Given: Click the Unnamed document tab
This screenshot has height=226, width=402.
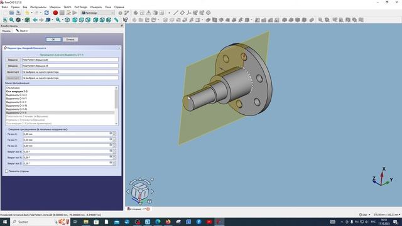Looking at the screenshot, I should pyautogui.click(x=138, y=209).
